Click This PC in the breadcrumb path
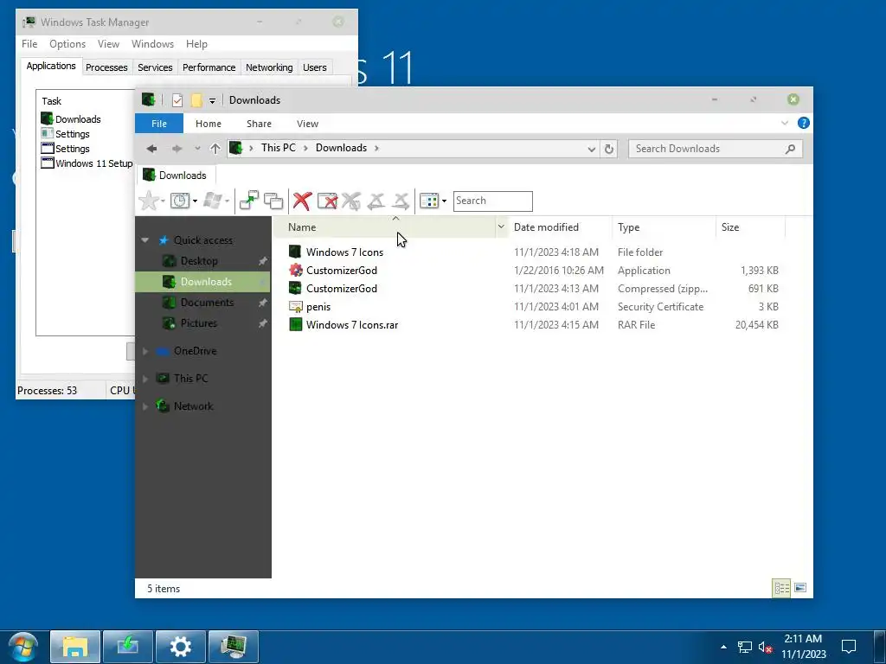Image resolution: width=886 pixels, height=664 pixels. click(x=278, y=148)
